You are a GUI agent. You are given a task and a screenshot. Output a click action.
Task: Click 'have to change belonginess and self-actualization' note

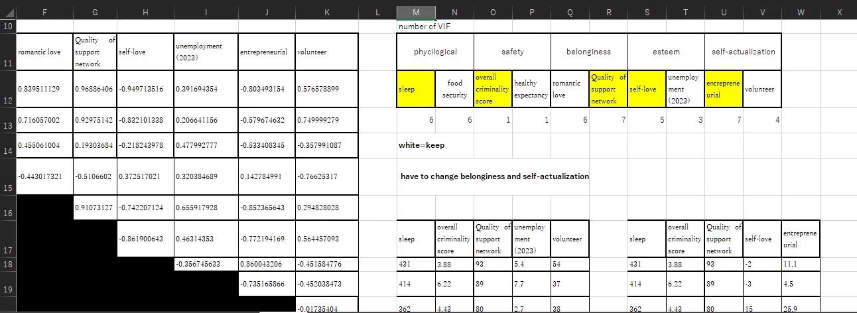pyautogui.click(x=495, y=176)
